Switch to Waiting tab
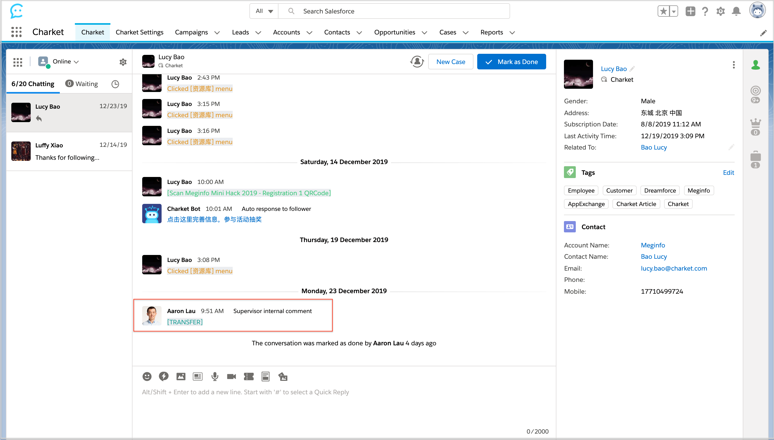The image size is (774, 440). point(82,84)
